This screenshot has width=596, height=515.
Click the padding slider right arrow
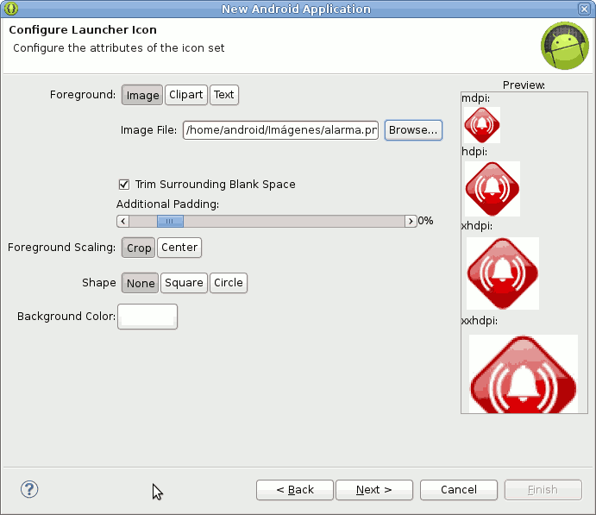point(411,221)
